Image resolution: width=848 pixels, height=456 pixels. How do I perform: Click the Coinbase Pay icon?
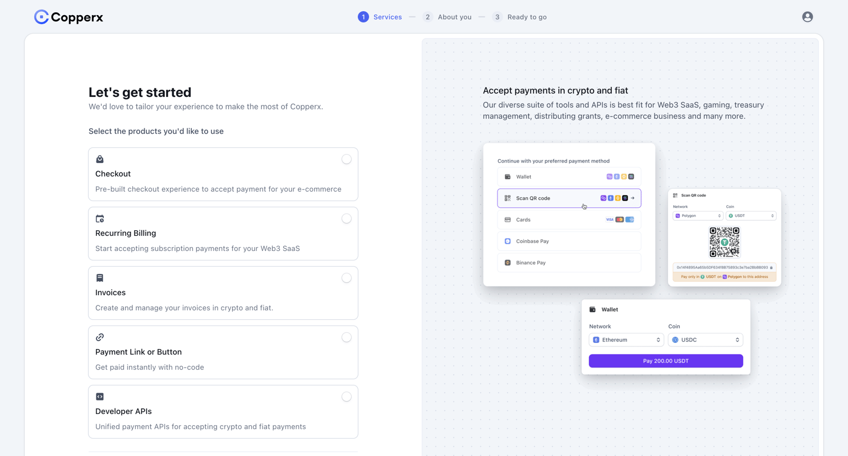coord(508,241)
